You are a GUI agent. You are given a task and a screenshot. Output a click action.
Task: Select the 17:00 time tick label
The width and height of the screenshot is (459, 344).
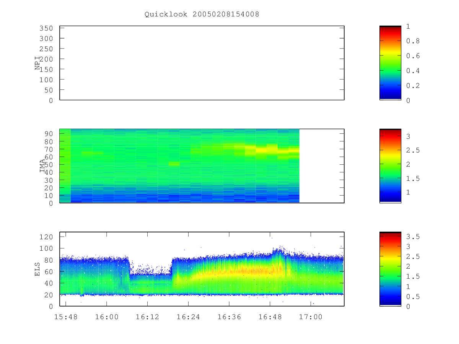pyautogui.click(x=311, y=317)
